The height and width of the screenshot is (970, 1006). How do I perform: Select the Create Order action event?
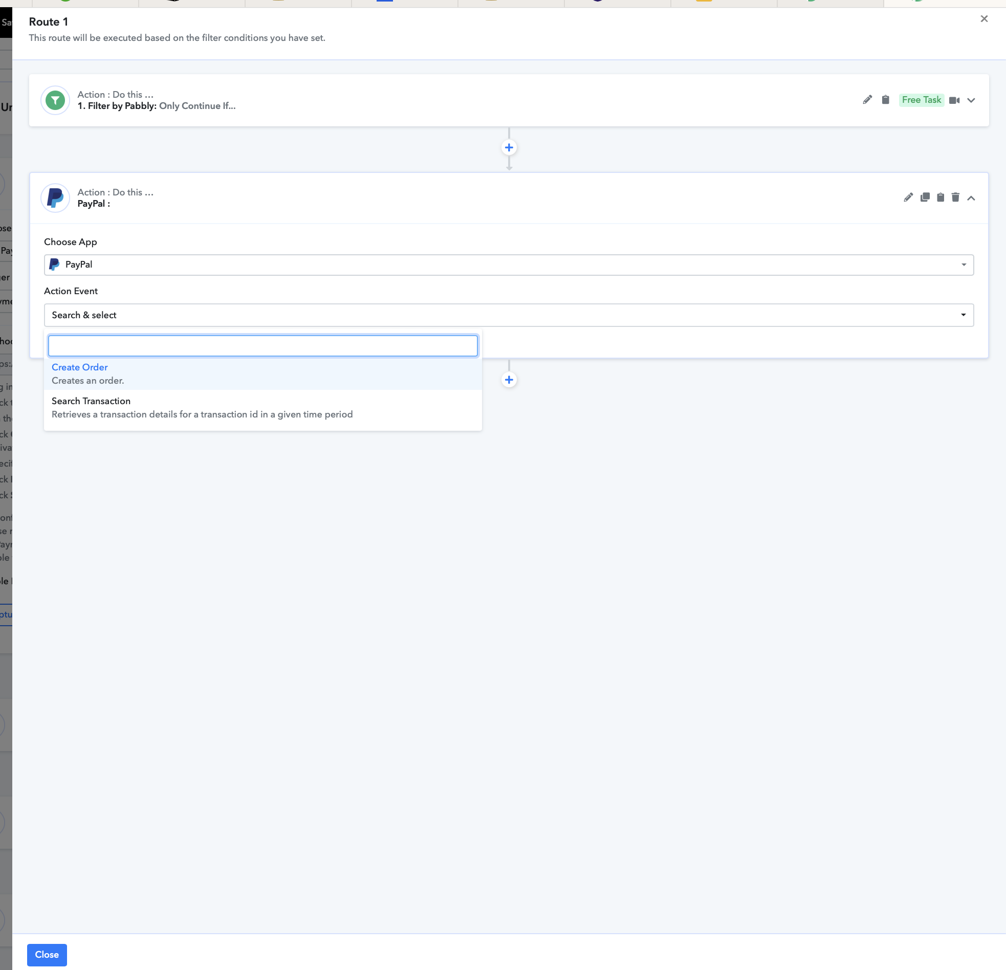tap(263, 373)
